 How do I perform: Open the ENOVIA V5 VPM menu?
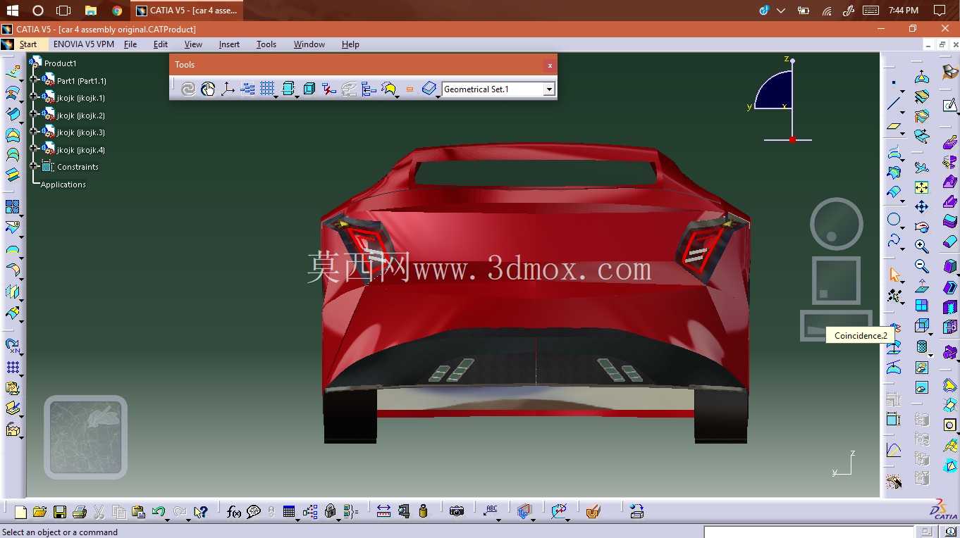pyautogui.click(x=84, y=44)
